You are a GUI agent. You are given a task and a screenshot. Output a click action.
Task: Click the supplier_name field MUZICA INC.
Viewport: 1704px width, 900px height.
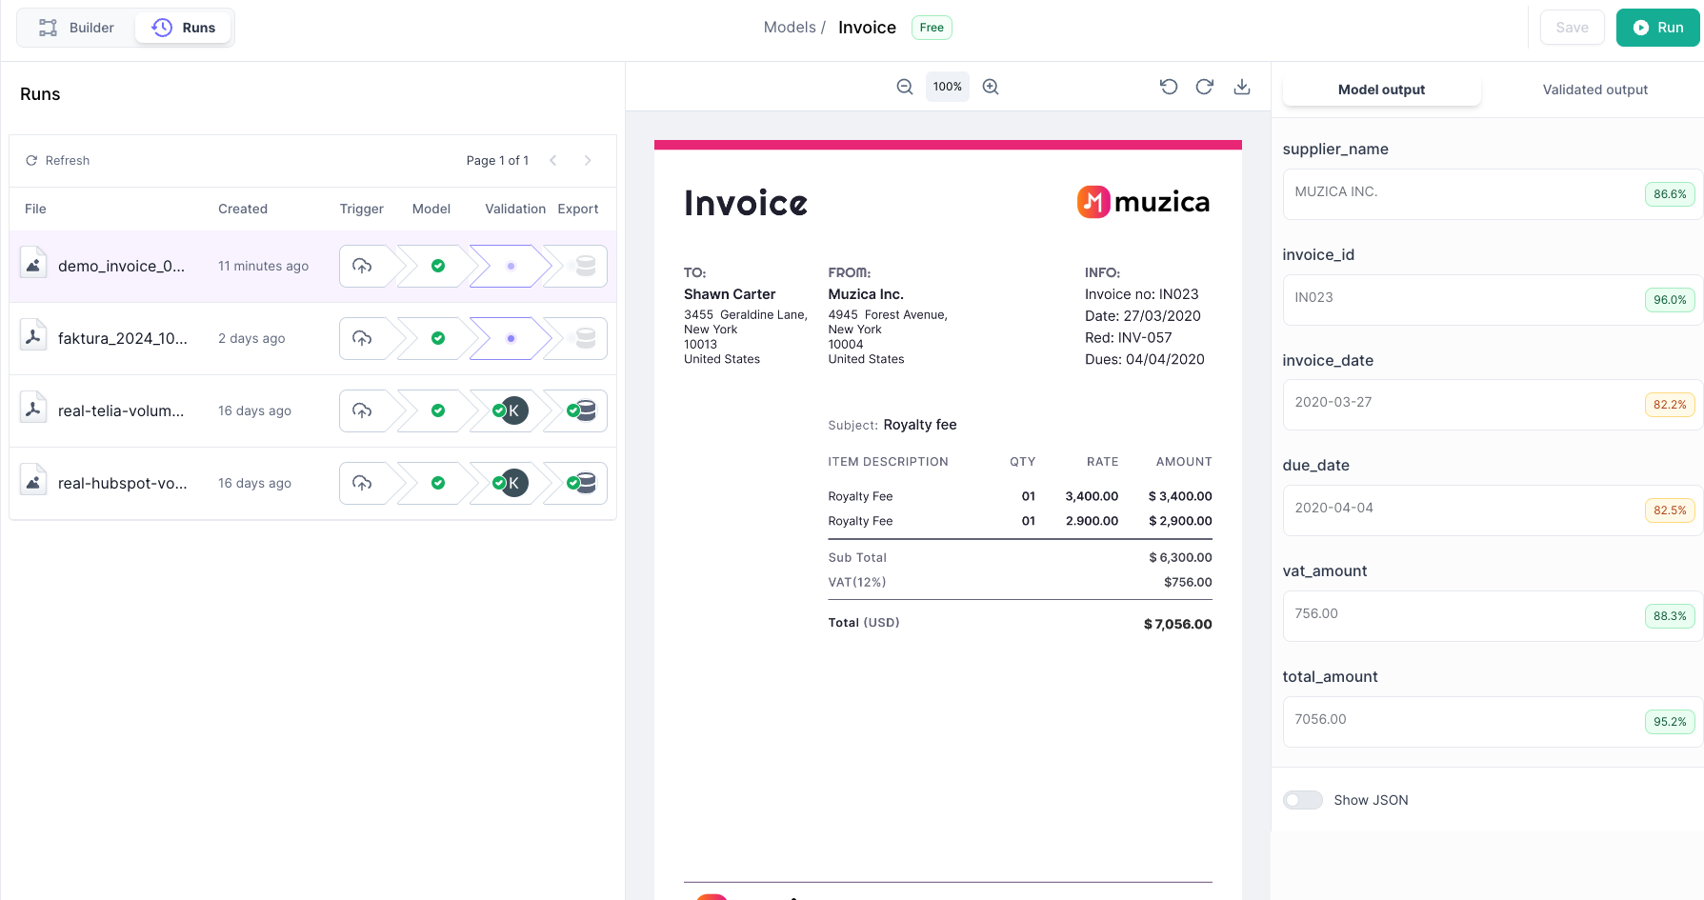coord(1492,194)
